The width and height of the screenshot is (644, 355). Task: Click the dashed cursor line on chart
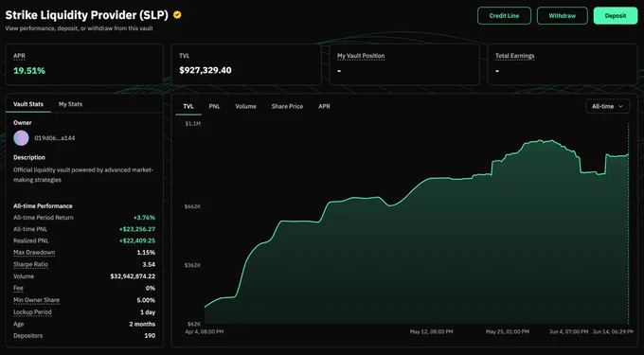point(629,223)
